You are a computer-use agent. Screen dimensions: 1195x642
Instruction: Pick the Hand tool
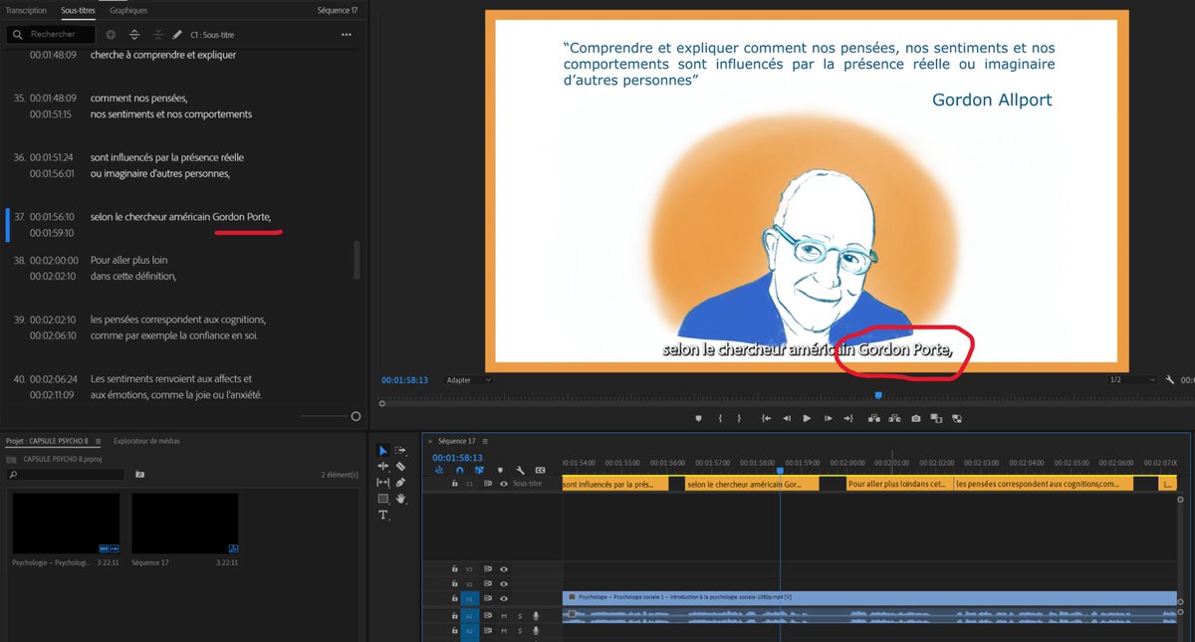pyautogui.click(x=400, y=499)
